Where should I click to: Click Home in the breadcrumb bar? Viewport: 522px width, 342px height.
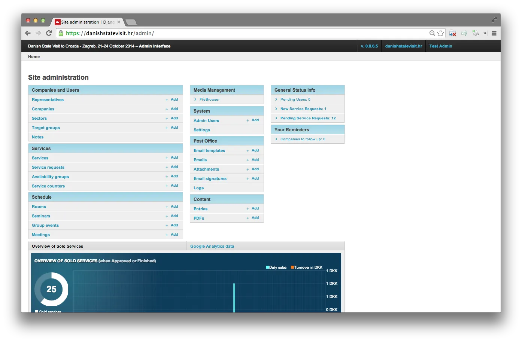pyautogui.click(x=34, y=57)
